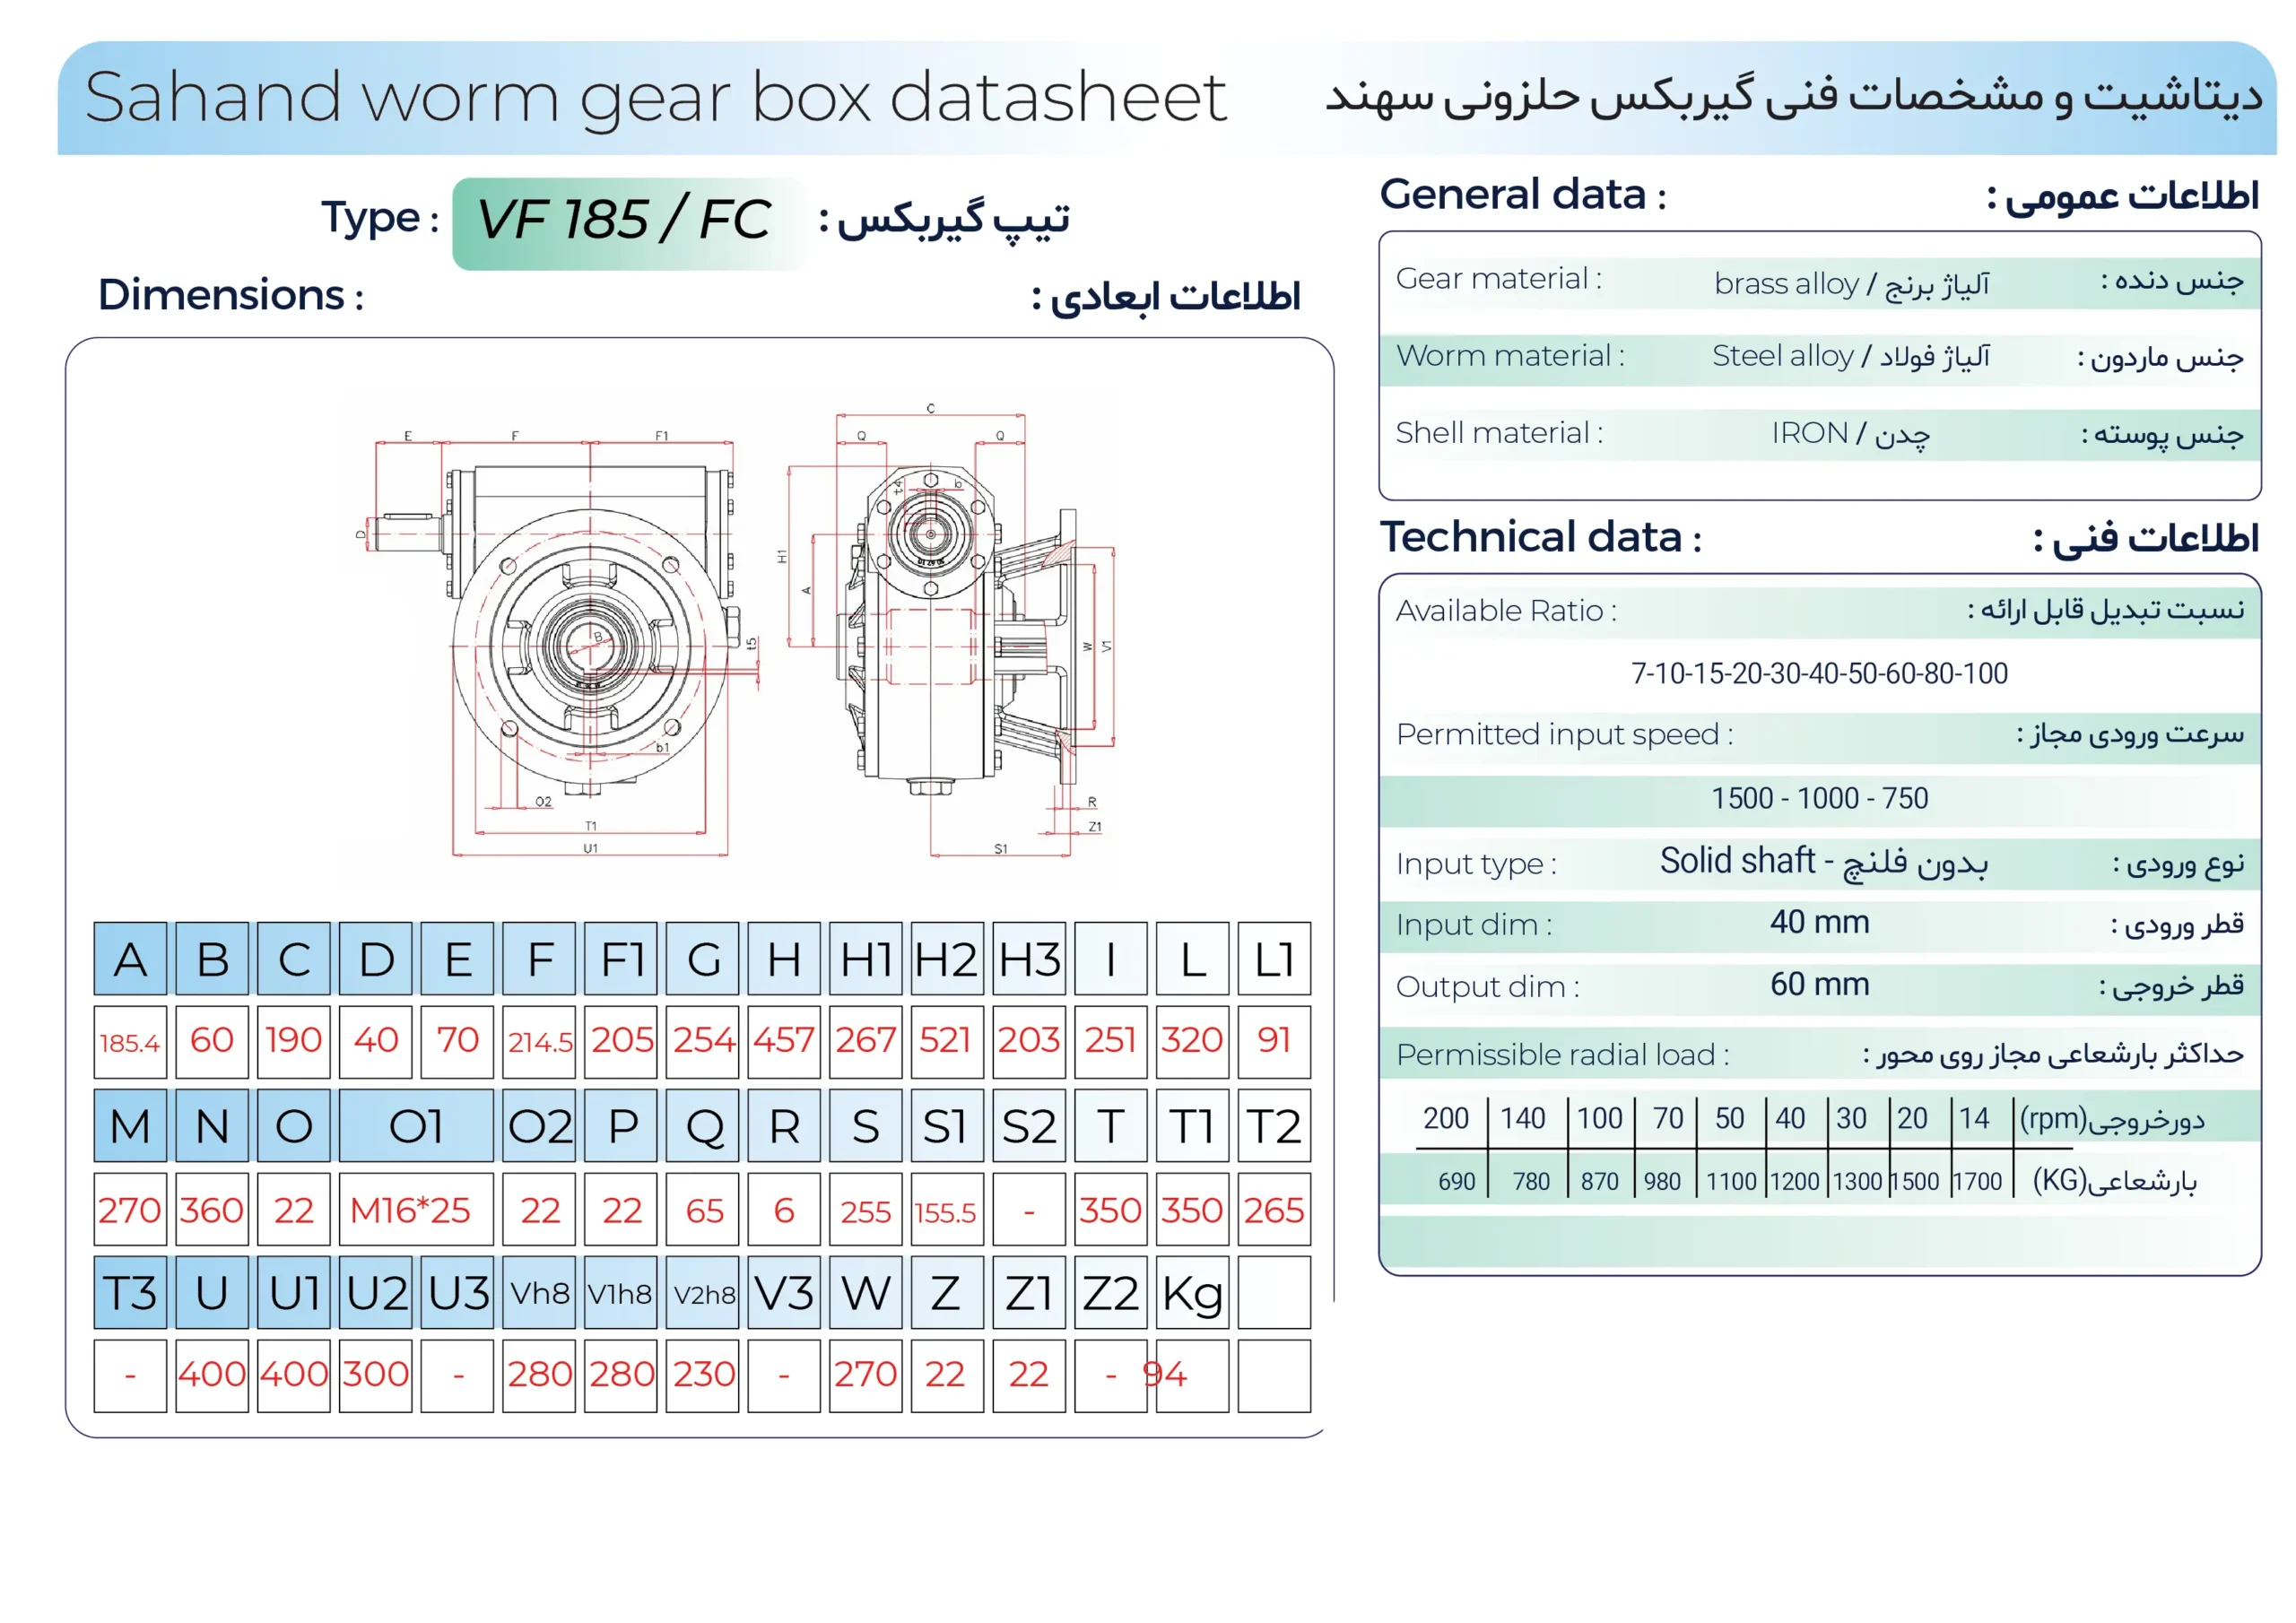Click dimension value '230' under V2h8
The width and height of the screenshot is (2296, 1623).
point(704,1375)
